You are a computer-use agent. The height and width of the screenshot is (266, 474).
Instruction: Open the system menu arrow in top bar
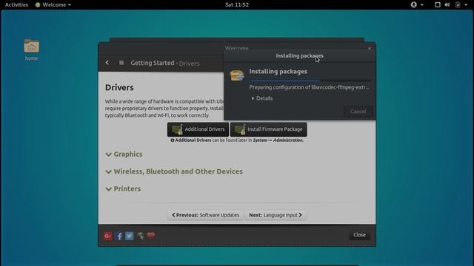[x=466, y=5]
